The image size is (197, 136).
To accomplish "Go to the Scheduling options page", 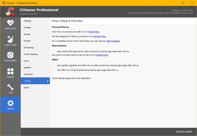I will (29, 47).
